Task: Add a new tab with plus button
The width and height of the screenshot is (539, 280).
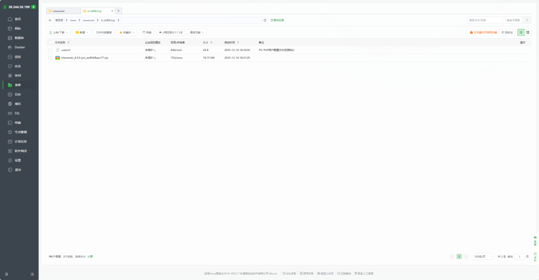Action: click(x=118, y=11)
